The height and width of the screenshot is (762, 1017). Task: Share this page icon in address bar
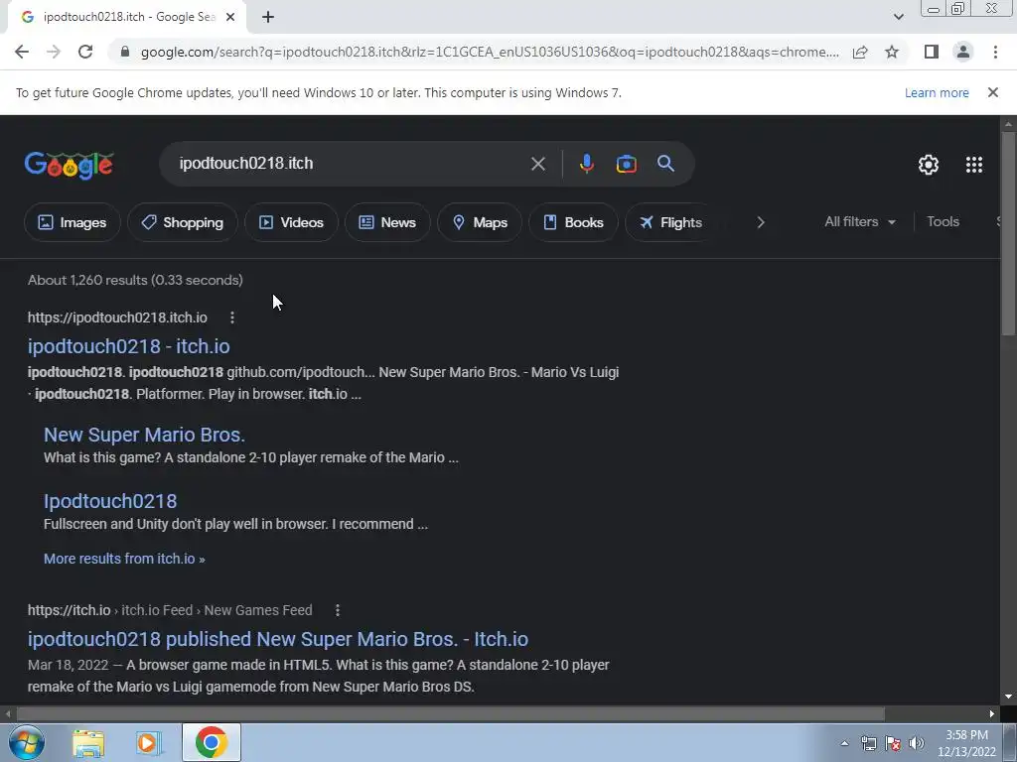(860, 52)
